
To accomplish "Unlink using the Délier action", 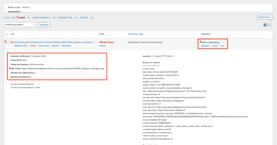I will coord(33,46).
